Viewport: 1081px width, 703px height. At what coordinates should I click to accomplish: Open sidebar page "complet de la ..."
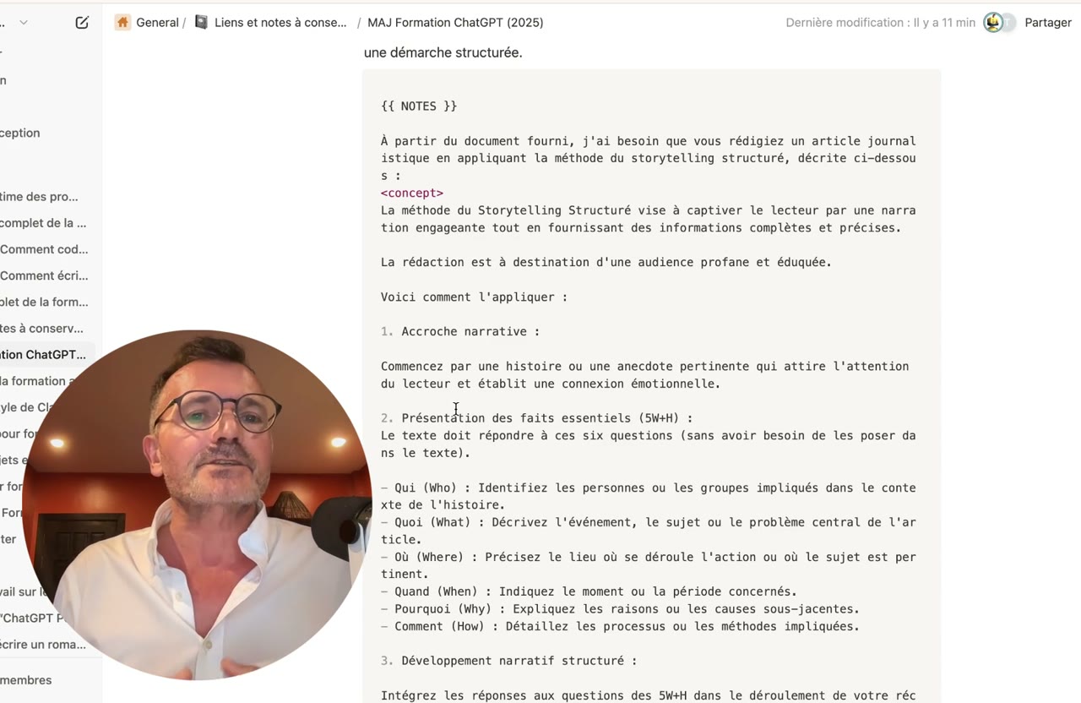[x=43, y=223]
